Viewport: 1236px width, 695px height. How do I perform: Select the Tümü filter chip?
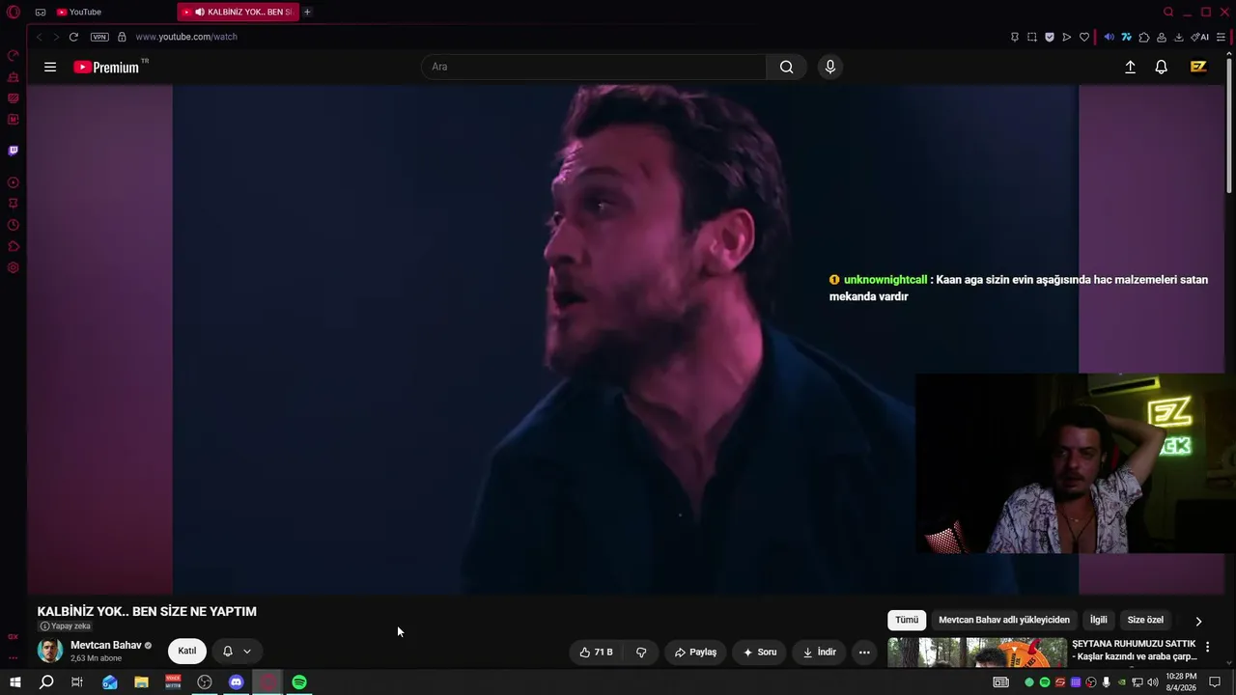(907, 621)
